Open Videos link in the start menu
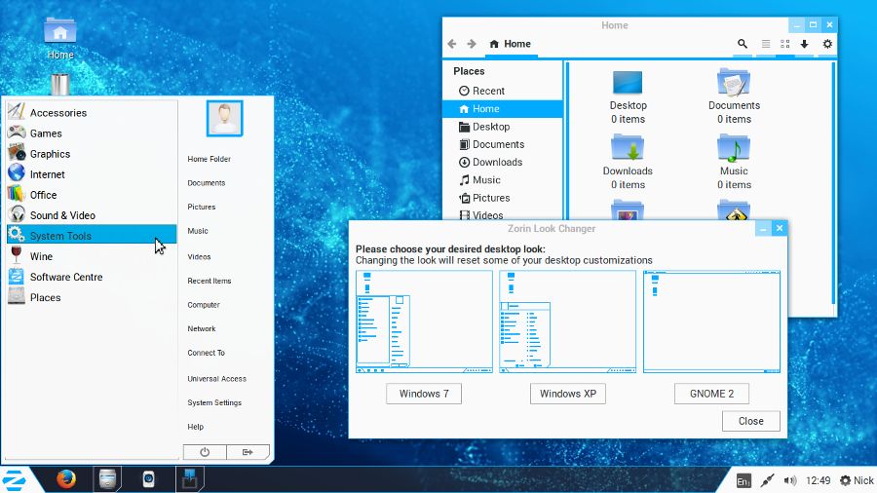The image size is (877, 493). pyautogui.click(x=199, y=256)
